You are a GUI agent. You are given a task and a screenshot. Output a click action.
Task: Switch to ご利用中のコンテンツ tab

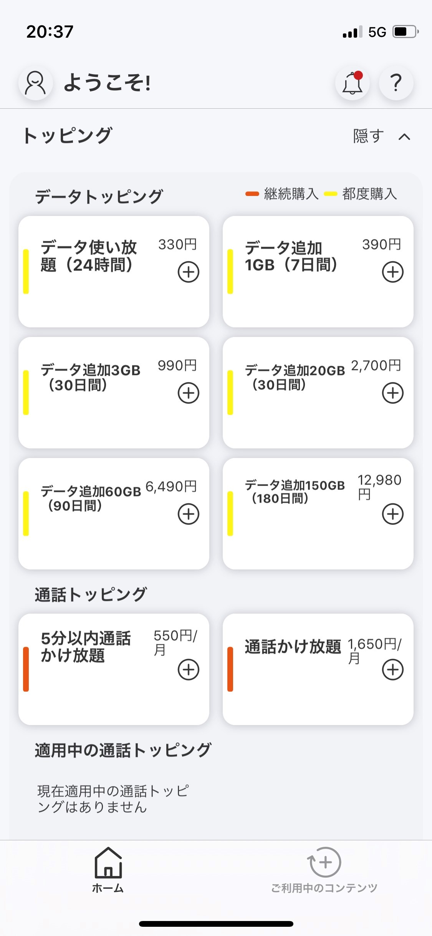[324, 870]
